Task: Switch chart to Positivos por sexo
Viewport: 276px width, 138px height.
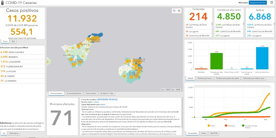Action: click(205, 78)
